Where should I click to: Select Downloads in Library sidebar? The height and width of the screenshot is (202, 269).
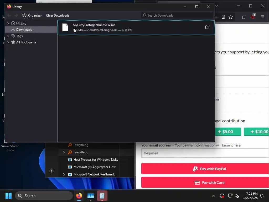pyautogui.click(x=24, y=30)
